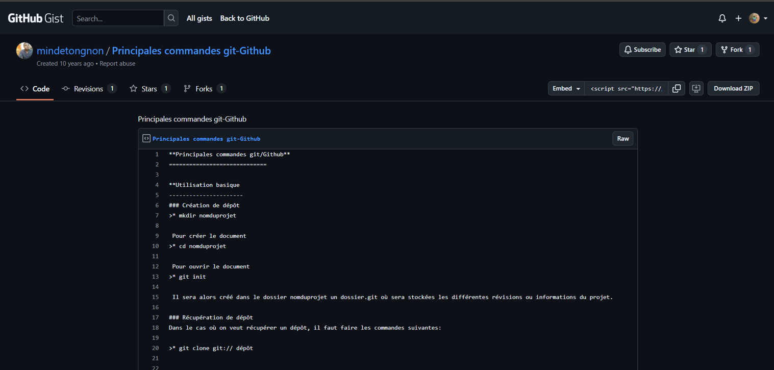This screenshot has height=370, width=774.
Task: Open the Principales commandes git-Github gist title
Action: point(191,51)
